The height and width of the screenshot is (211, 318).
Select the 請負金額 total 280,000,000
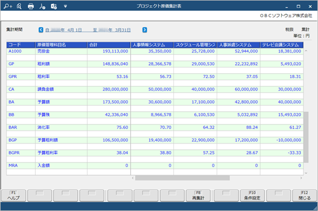coord(109,89)
